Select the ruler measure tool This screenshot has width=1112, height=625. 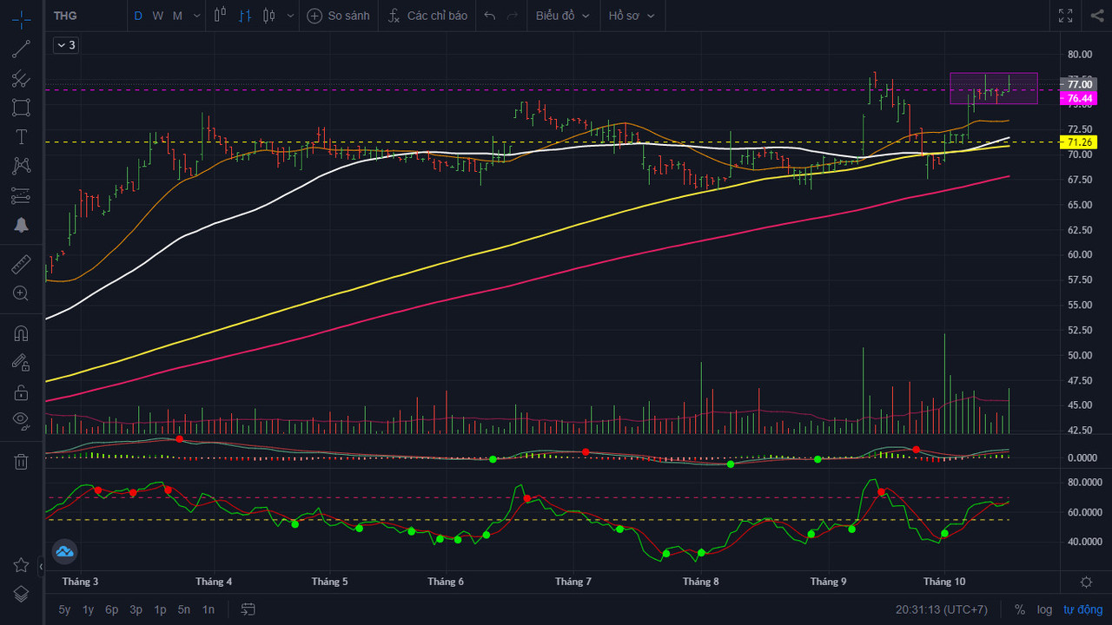point(21,264)
